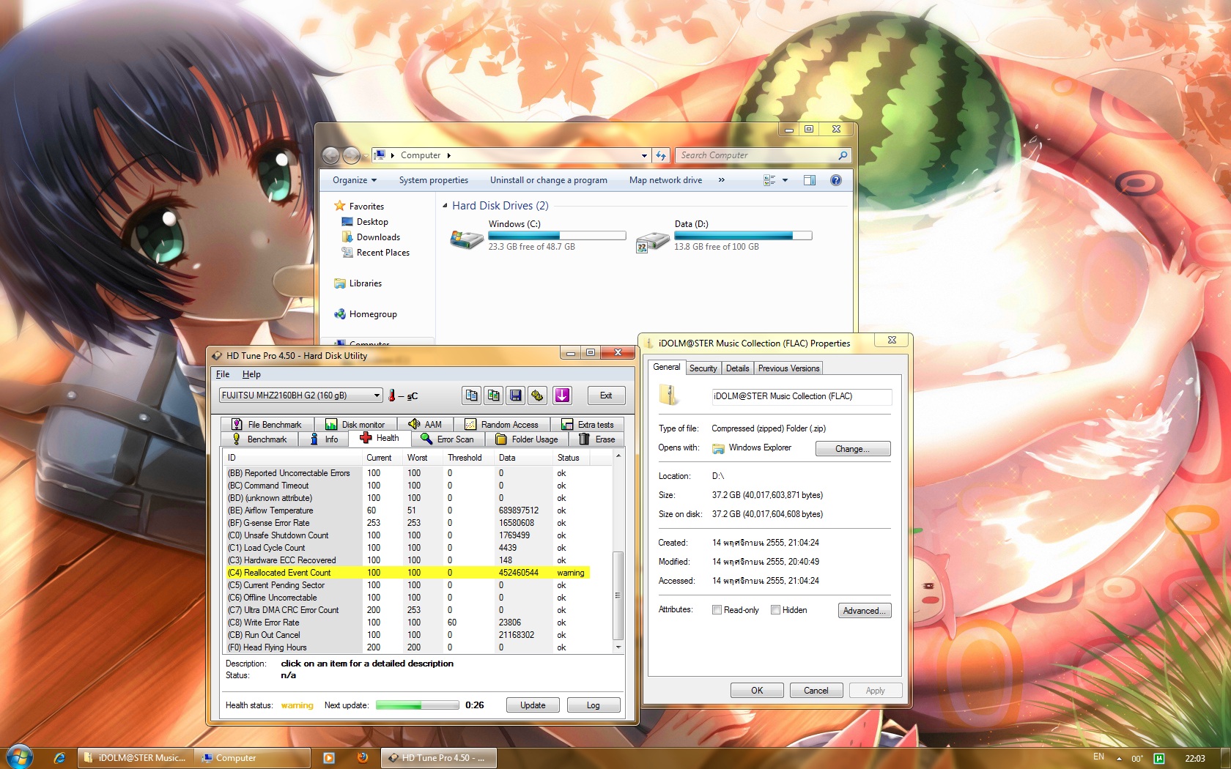Click the Windows (C:) capacity bar

(557, 236)
